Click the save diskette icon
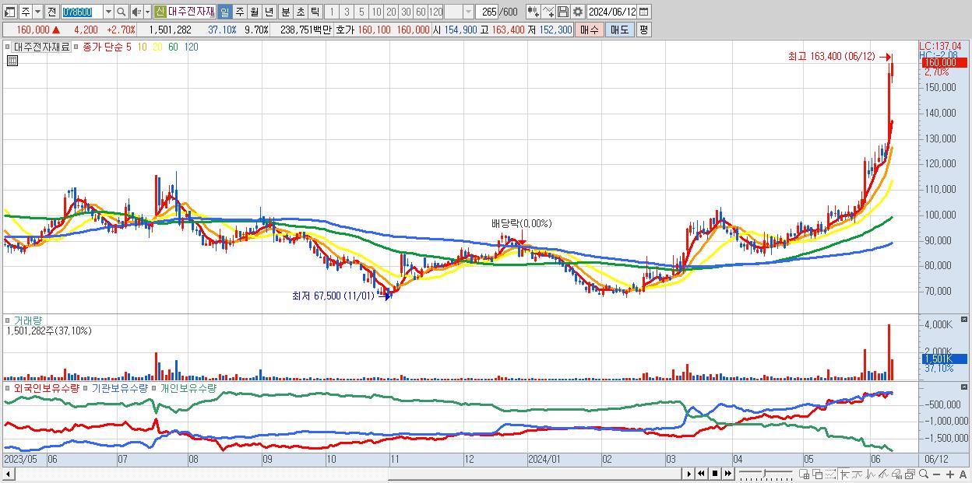 [x=562, y=12]
